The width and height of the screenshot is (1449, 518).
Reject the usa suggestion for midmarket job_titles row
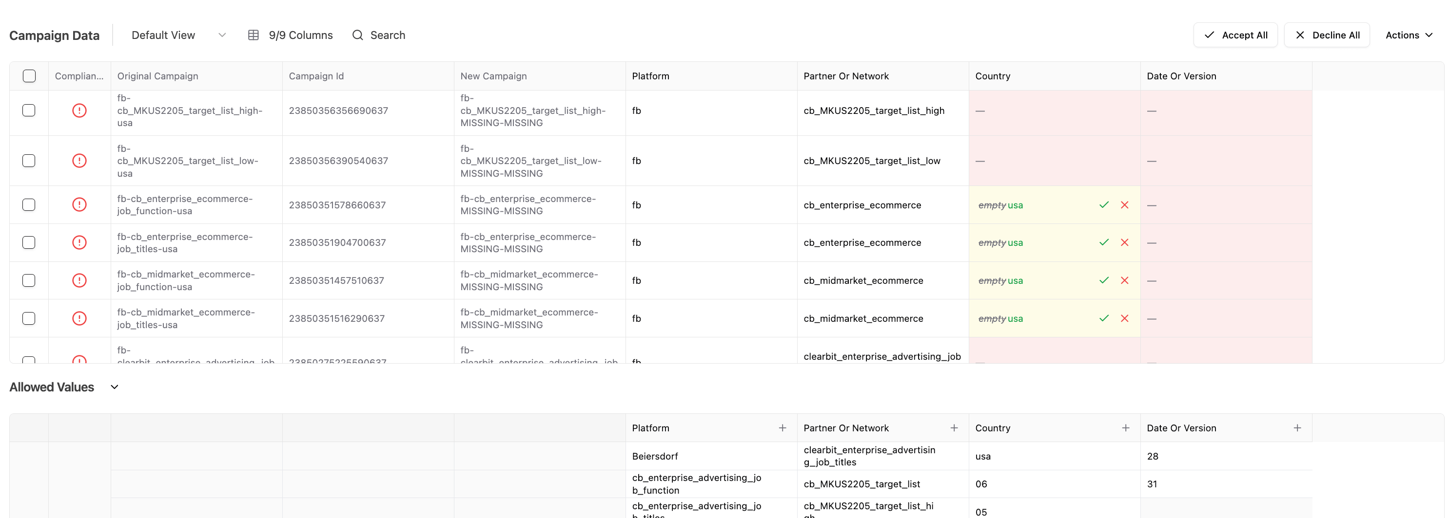1124,318
